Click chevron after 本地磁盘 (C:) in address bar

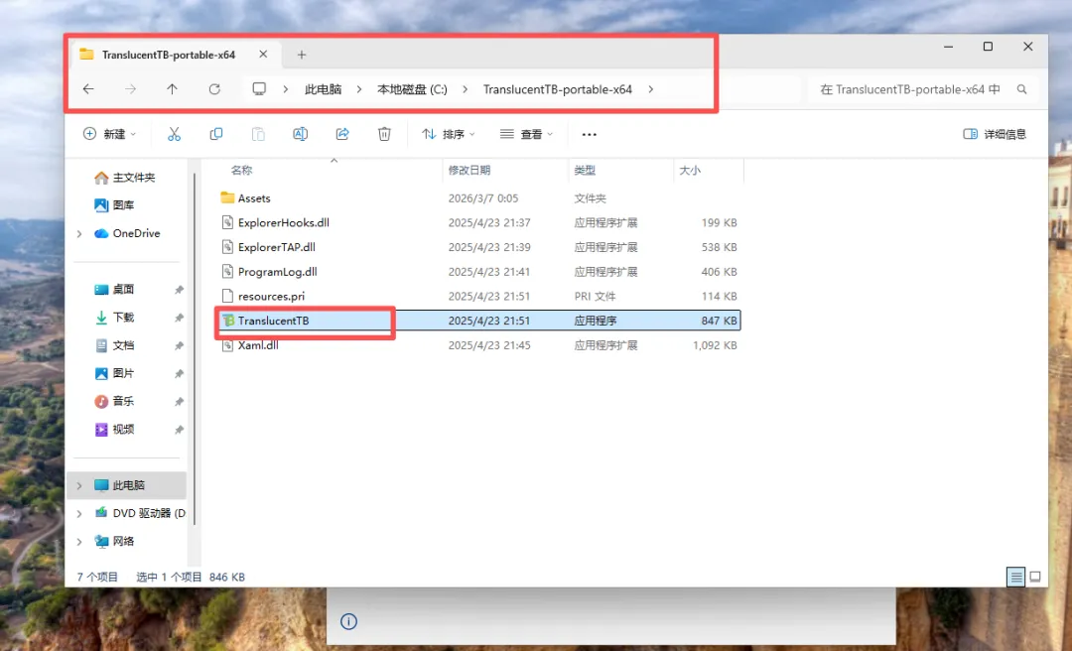(465, 89)
